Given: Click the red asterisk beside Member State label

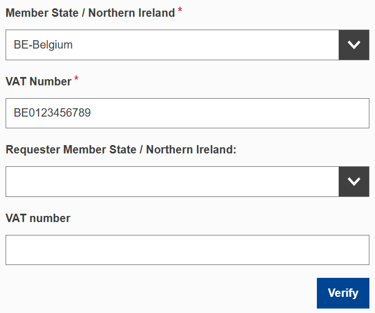Looking at the screenshot, I should pyautogui.click(x=180, y=11).
